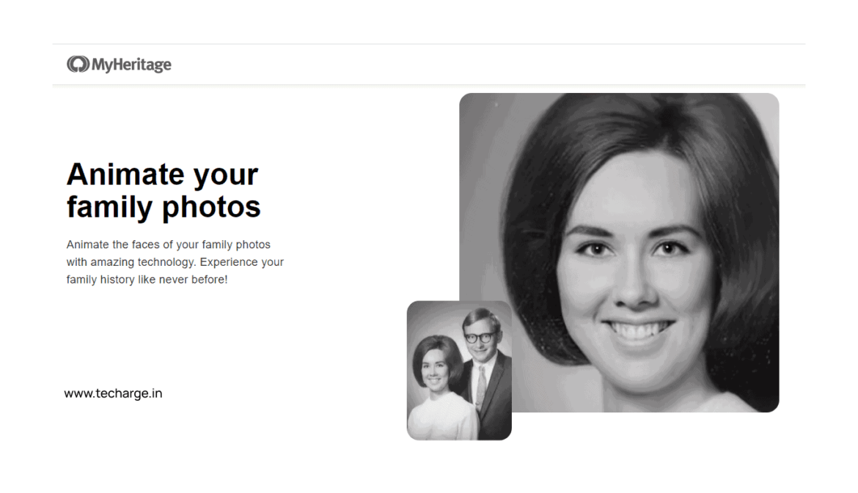The image size is (858, 493).
Task: Click the man's glasses in the small thumbnail
Action: point(479,337)
